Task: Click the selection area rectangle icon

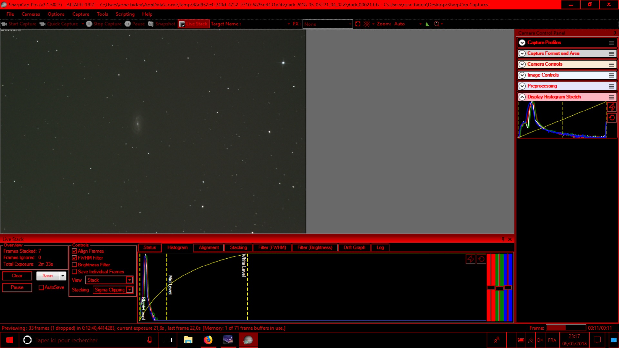Action: pyautogui.click(x=358, y=24)
